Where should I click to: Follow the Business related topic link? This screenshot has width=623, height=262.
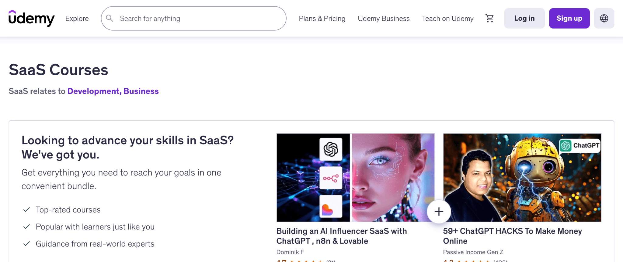(x=141, y=91)
